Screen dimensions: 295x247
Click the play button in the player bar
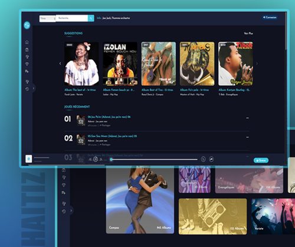96,159
